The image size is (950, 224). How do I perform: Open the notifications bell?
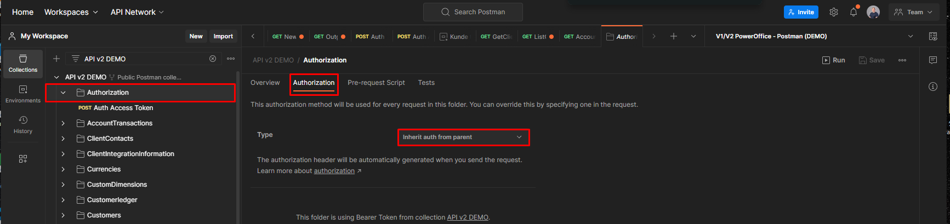point(854,12)
